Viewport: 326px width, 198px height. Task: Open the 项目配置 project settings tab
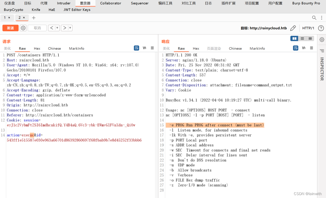point(252,3)
